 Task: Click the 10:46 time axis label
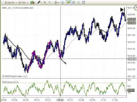(81, 100)
